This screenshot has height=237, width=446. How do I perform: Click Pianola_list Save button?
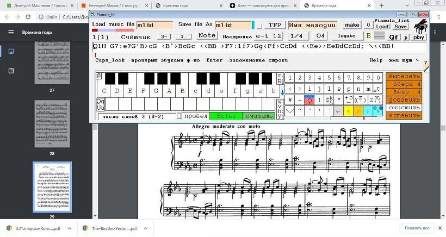(400, 27)
